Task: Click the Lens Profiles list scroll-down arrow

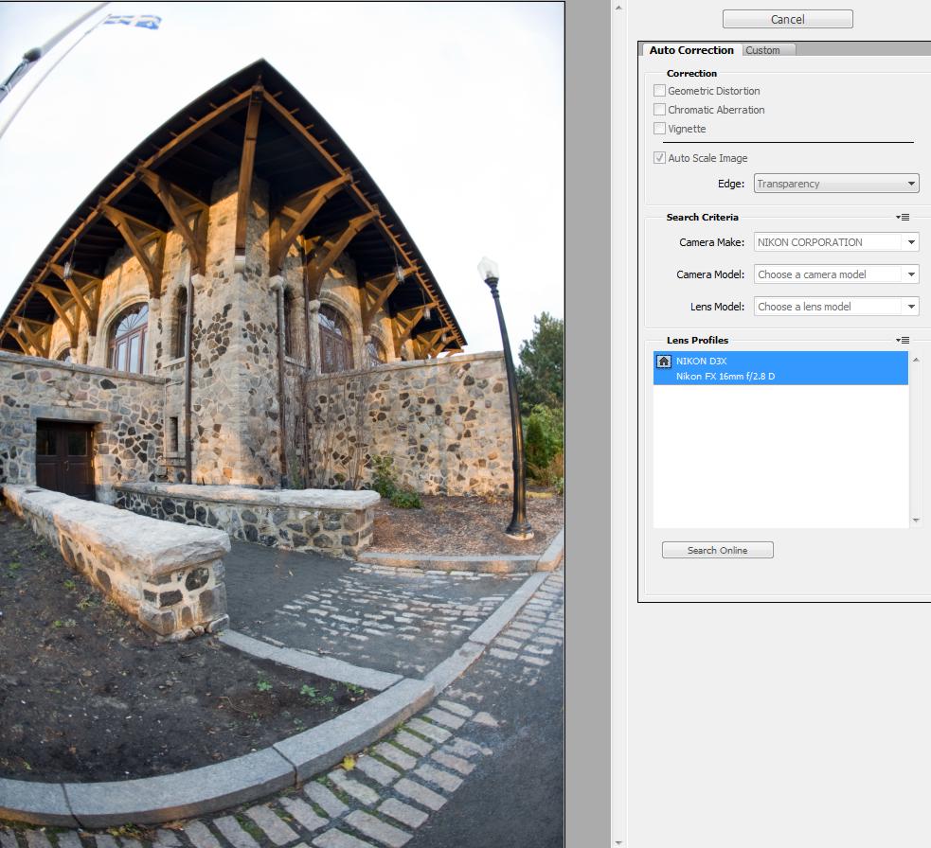Action: (916, 521)
